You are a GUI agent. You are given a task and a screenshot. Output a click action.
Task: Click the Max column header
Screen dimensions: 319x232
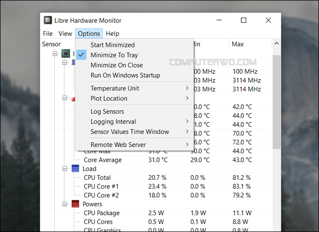238,44
